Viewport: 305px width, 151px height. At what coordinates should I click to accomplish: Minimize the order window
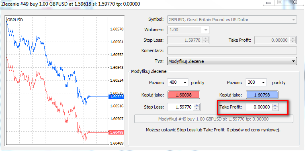[269, 2]
